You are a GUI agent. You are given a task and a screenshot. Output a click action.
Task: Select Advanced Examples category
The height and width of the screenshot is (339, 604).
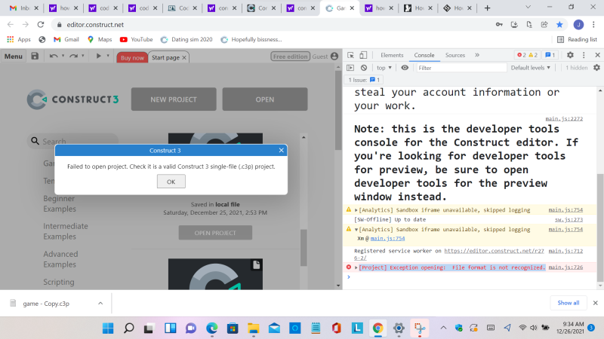click(60, 259)
